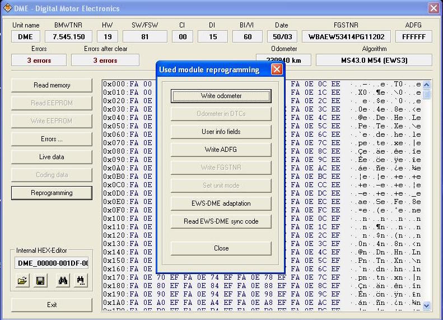Click Read EWS-DME sync code

[221, 221]
